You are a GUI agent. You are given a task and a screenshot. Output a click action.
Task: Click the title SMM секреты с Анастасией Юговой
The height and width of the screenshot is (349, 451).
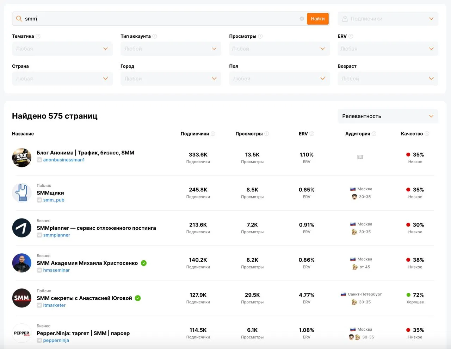84,298
